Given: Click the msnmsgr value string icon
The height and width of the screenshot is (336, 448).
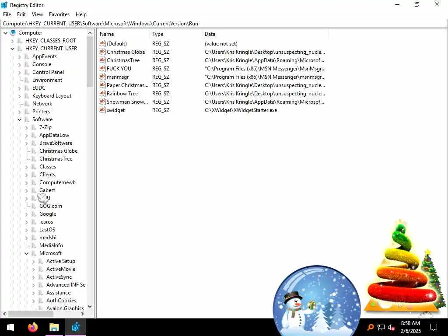Looking at the screenshot, I should [102, 77].
